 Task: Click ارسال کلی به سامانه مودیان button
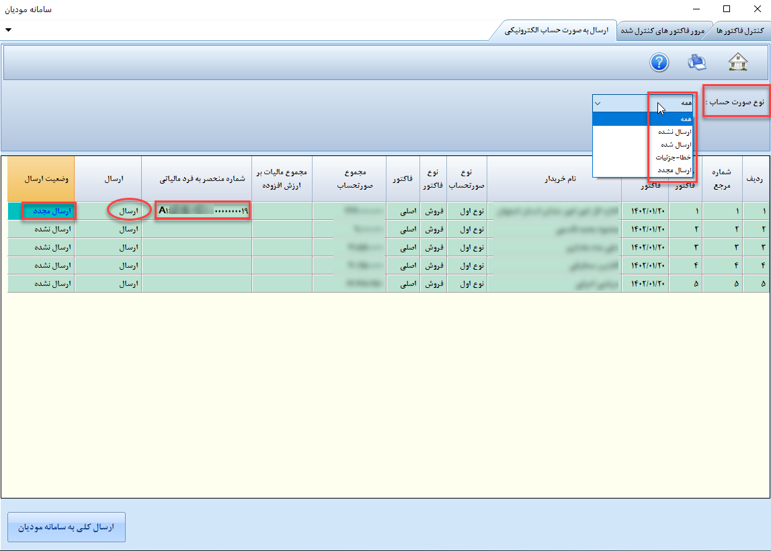pos(67,527)
